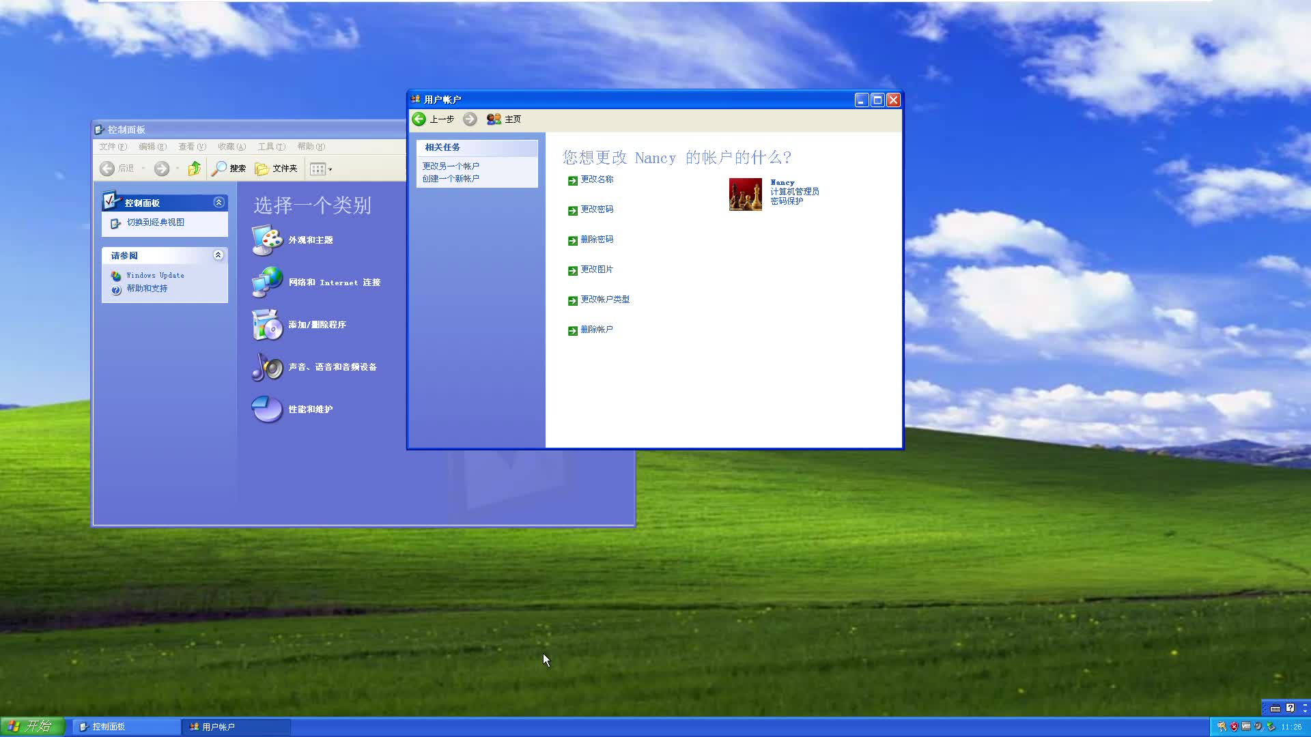The height and width of the screenshot is (737, 1311).
Task: Open the Performance and Maintenance pie icon
Action: tap(267, 409)
